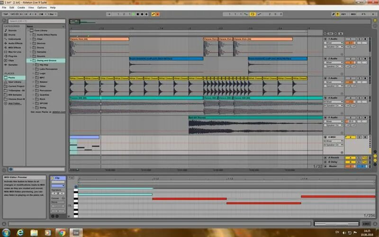
Task: Click the Re-Enable Automation orange button
Action: pyautogui.click(x=158, y=14)
